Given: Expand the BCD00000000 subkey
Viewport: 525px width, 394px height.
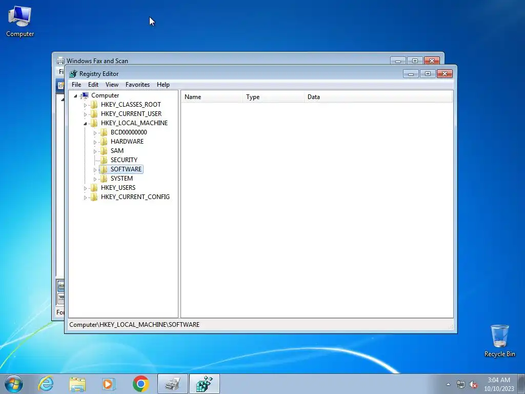Looking at the screenshot, I should coord(95,133).
